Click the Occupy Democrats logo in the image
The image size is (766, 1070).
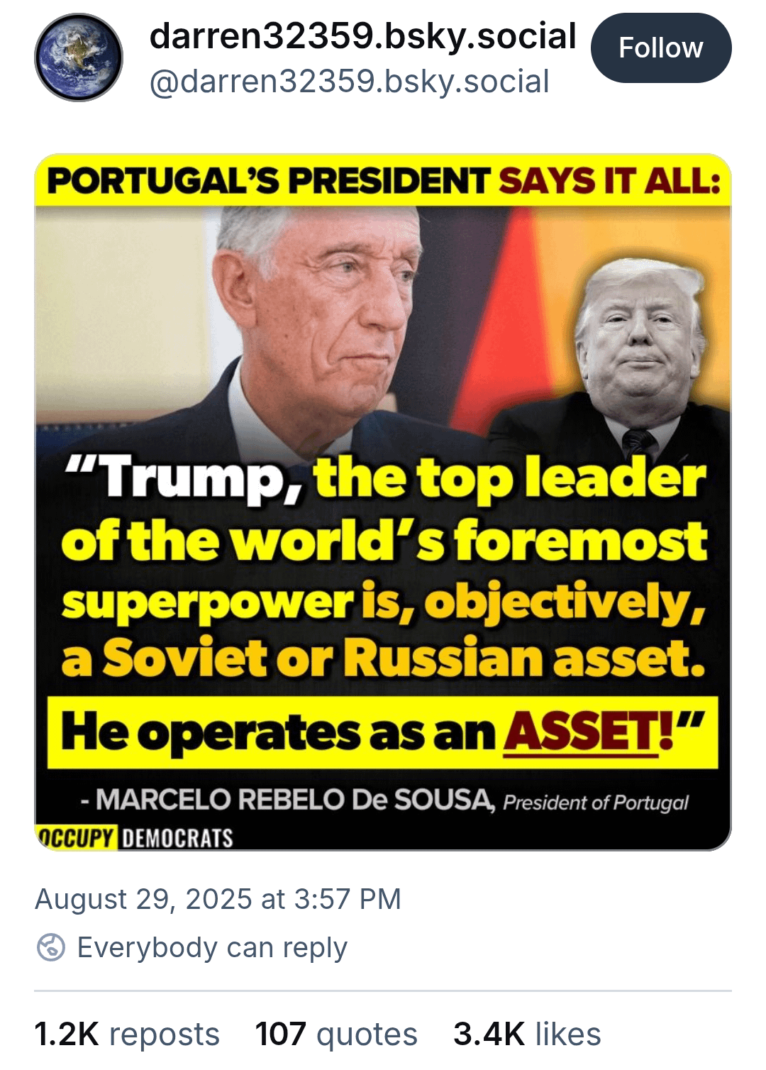tap(134, 837)
